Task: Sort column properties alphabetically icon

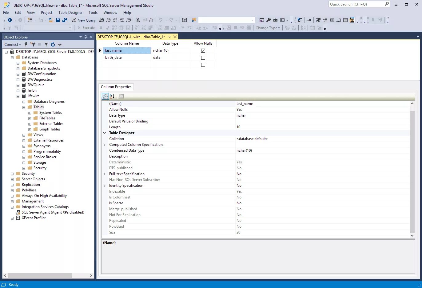Action: coord(112,96)
